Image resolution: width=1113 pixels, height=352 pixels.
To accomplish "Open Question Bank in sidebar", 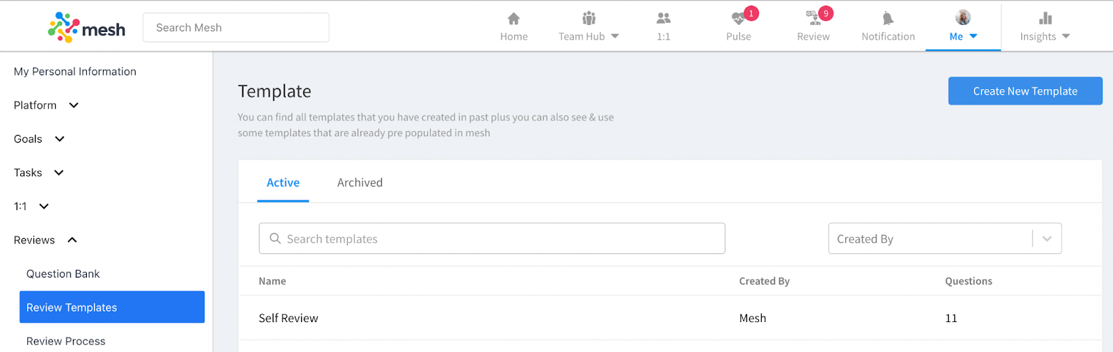I will point(63,274).
